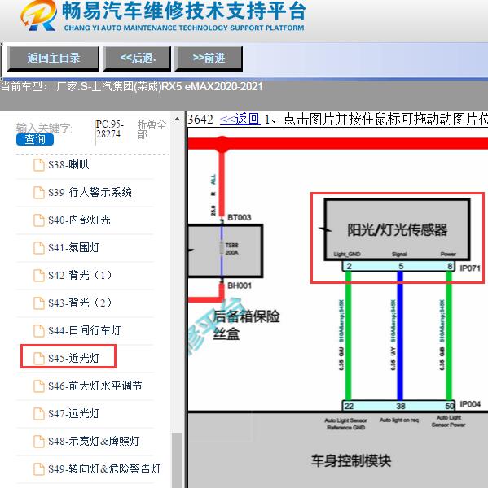Open the S43-背光（2） document icon
Screen dimensions: 488x488
tap(39, 303)
